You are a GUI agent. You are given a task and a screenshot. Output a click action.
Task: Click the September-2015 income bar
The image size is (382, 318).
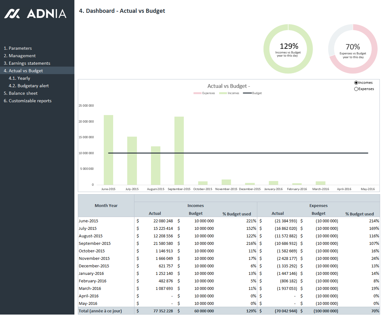179,151
